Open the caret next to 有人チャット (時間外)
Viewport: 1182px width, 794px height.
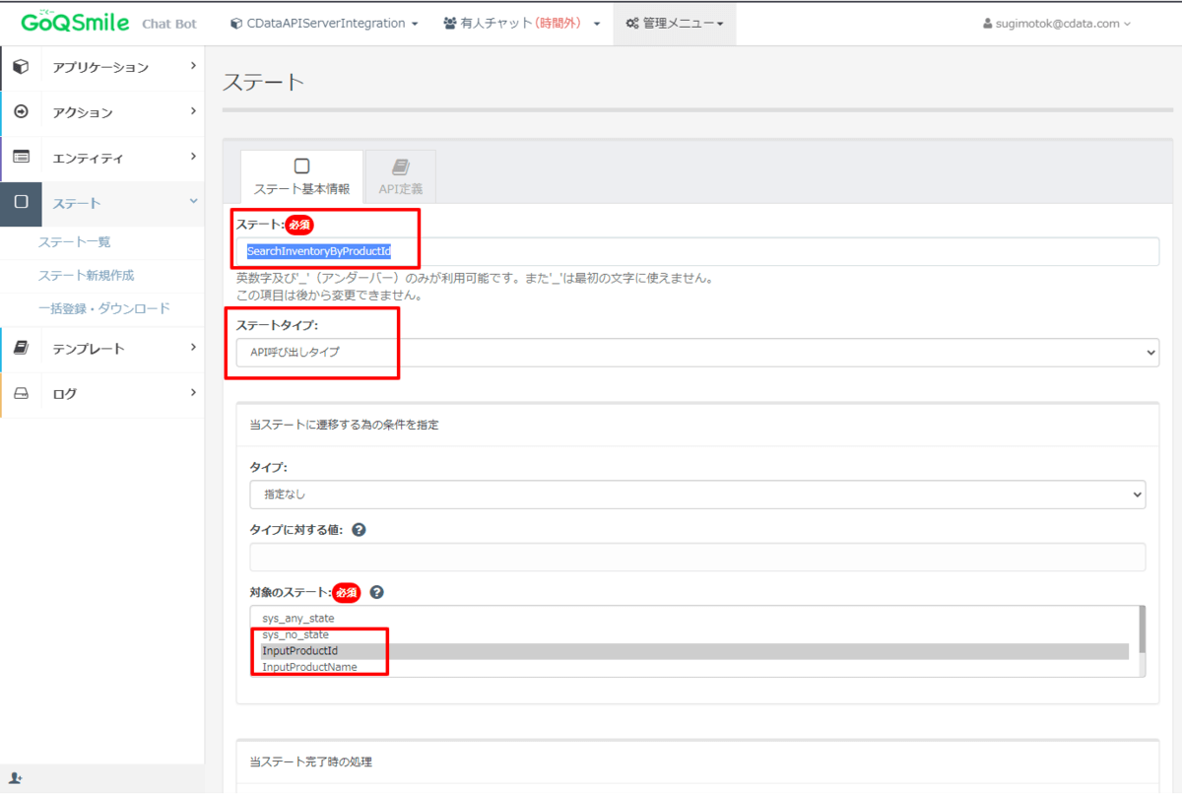(597, 24)
